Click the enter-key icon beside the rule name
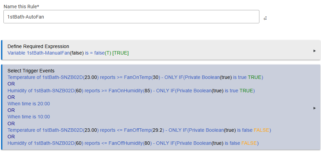 click(x=265, y=19)
